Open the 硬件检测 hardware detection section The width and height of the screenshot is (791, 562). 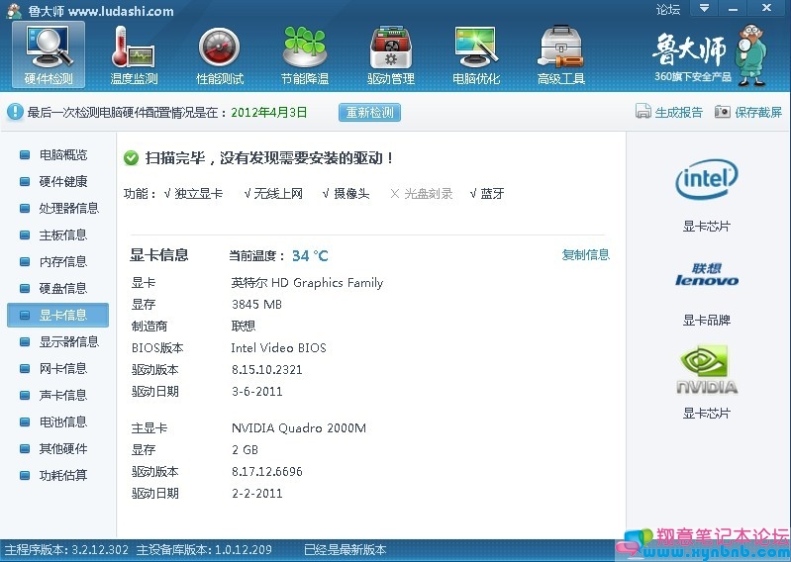(49, 55)
